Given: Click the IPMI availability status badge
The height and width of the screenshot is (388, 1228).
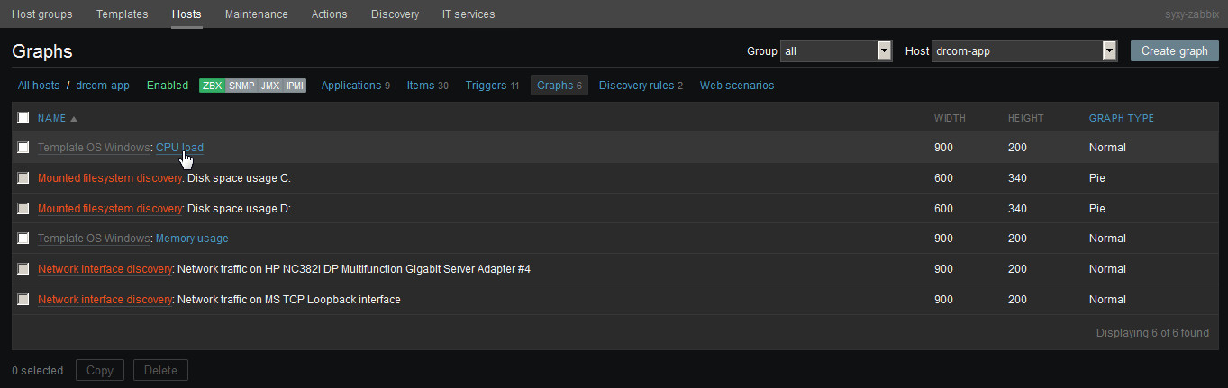Looking at the screenshot, I should tap(295, 86).
